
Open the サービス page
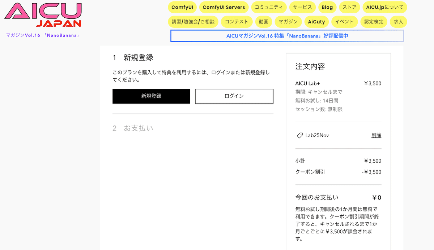point(302,7)
